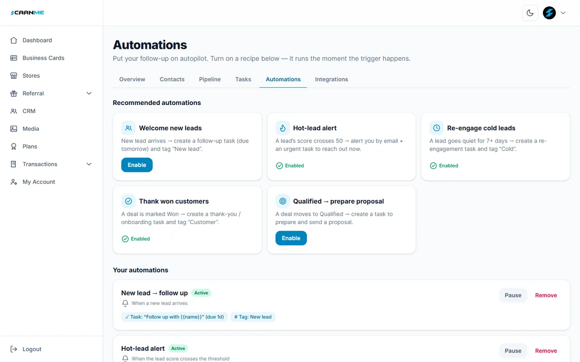The height and width of the screenshot is (362, 580).
Task: Click the Business Cards icon in sidebar
Action: coord(14,58)
